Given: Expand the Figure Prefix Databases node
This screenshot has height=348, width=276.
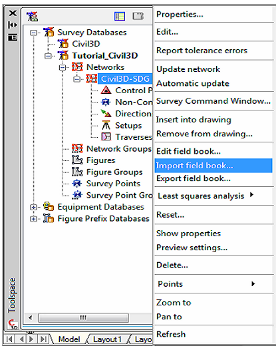Looking at the screenshot, I should 33,219.
